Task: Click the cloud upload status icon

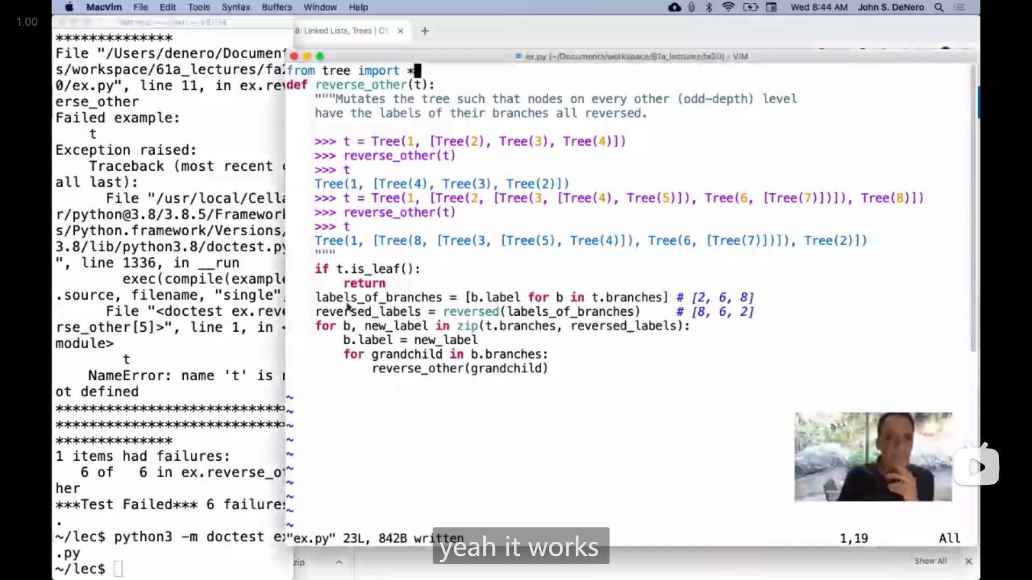Action: click(x=674, y=7)
